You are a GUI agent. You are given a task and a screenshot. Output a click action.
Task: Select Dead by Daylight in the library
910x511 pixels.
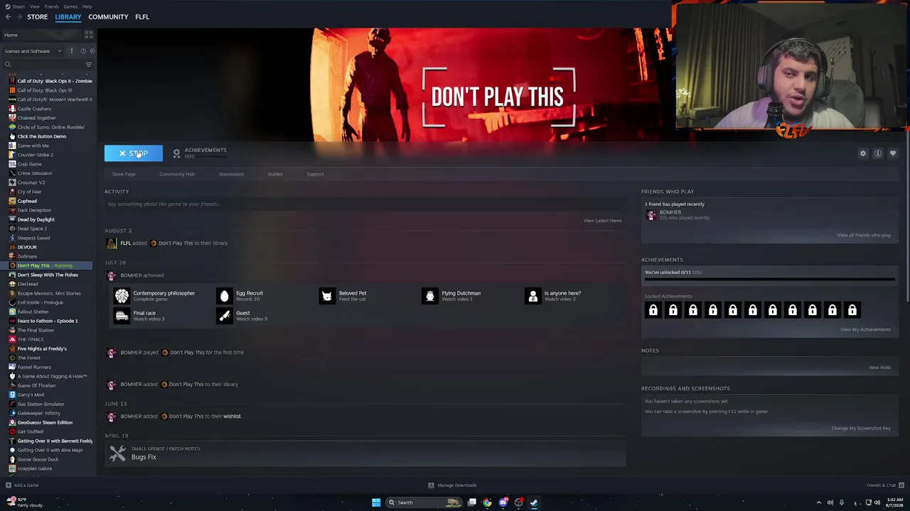coord(36,219)
